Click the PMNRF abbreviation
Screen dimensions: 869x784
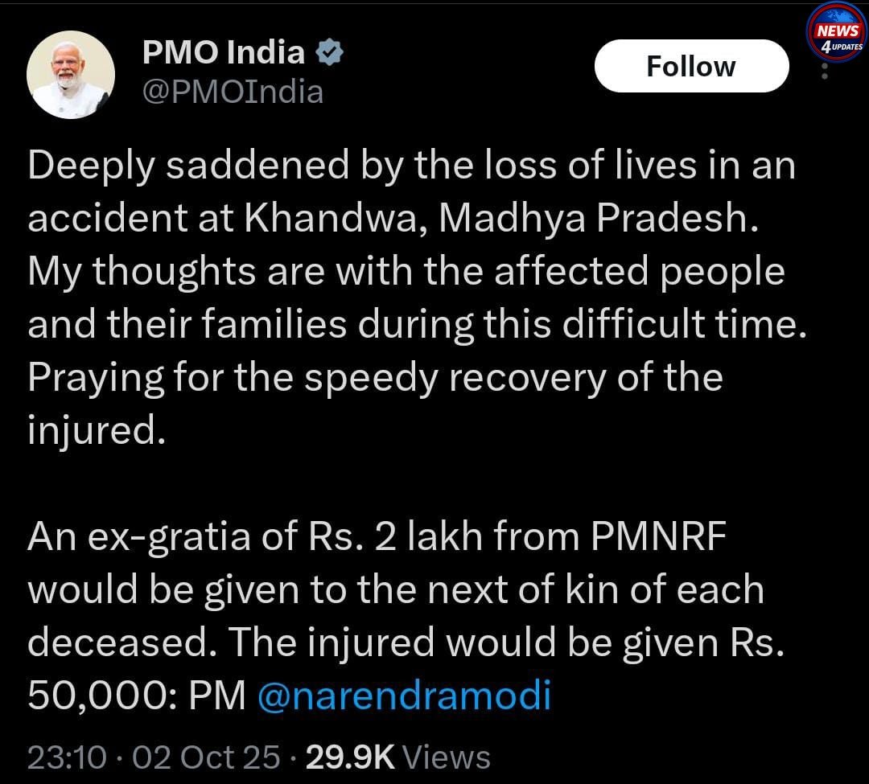(x=659, y=537)
